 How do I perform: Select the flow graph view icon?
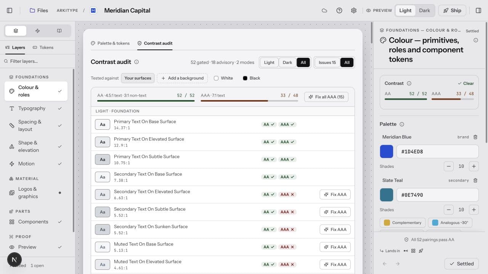(37, 31)
